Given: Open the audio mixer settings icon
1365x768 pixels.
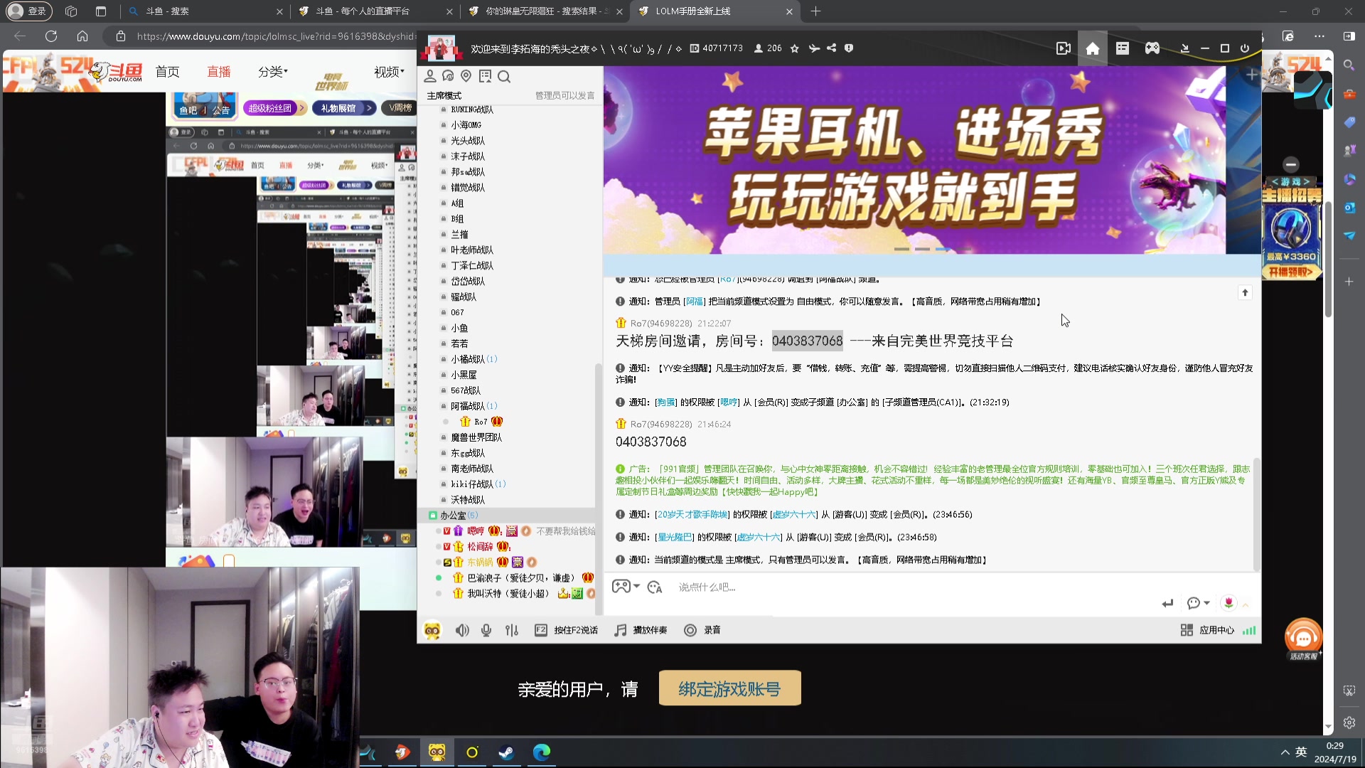Looking at the screenshot, I should [x=512, y=630].
